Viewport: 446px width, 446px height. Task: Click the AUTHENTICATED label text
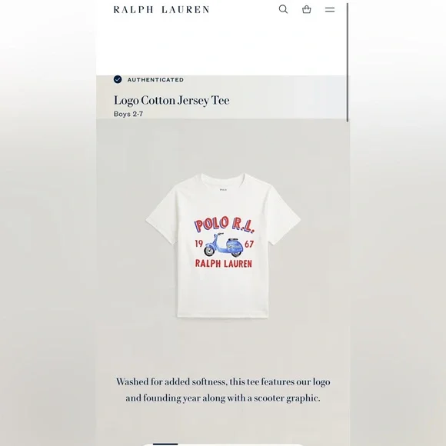pyautogui.click(x=155, y=80)
